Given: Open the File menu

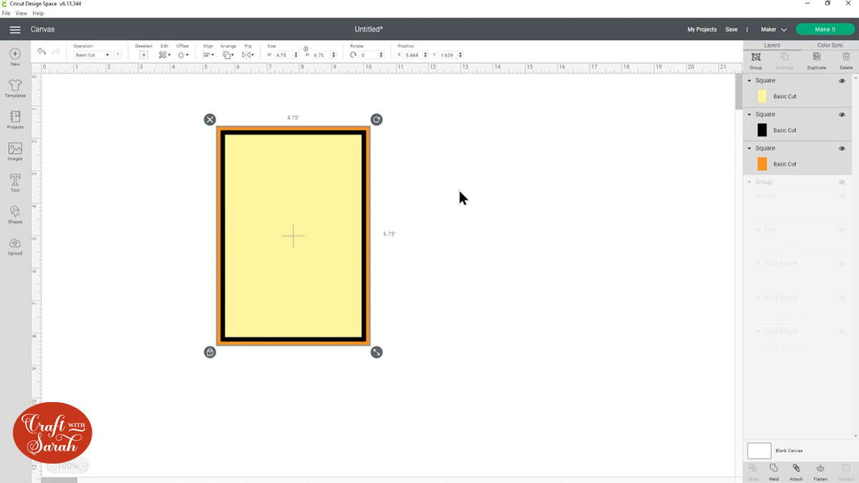Looking at the screenshot, I should (x=6, y=13).
